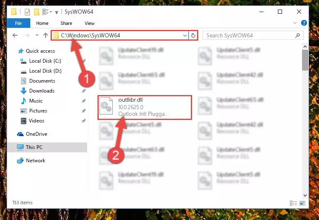Click the outllibr.dll gear file icon

point(106,106)
